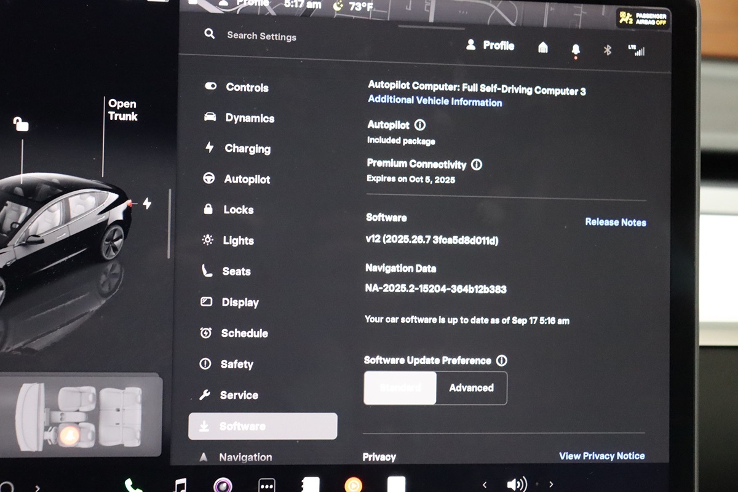Show Premium Connectivity info

point(477,165)
